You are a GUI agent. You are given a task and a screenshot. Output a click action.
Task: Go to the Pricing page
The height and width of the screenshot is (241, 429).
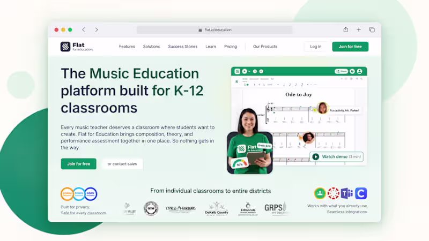231,47
